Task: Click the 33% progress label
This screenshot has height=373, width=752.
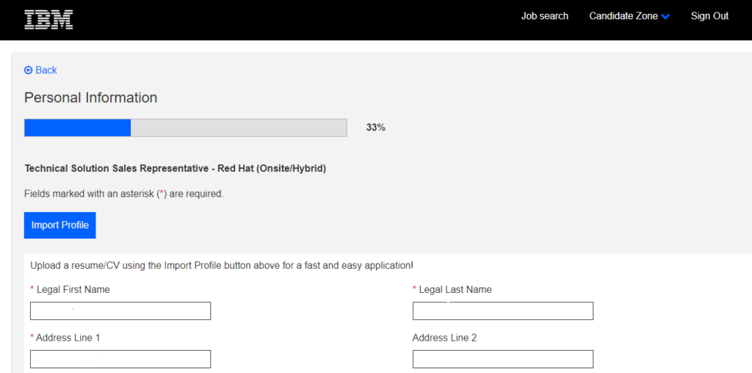Action: tap(375, 128)
